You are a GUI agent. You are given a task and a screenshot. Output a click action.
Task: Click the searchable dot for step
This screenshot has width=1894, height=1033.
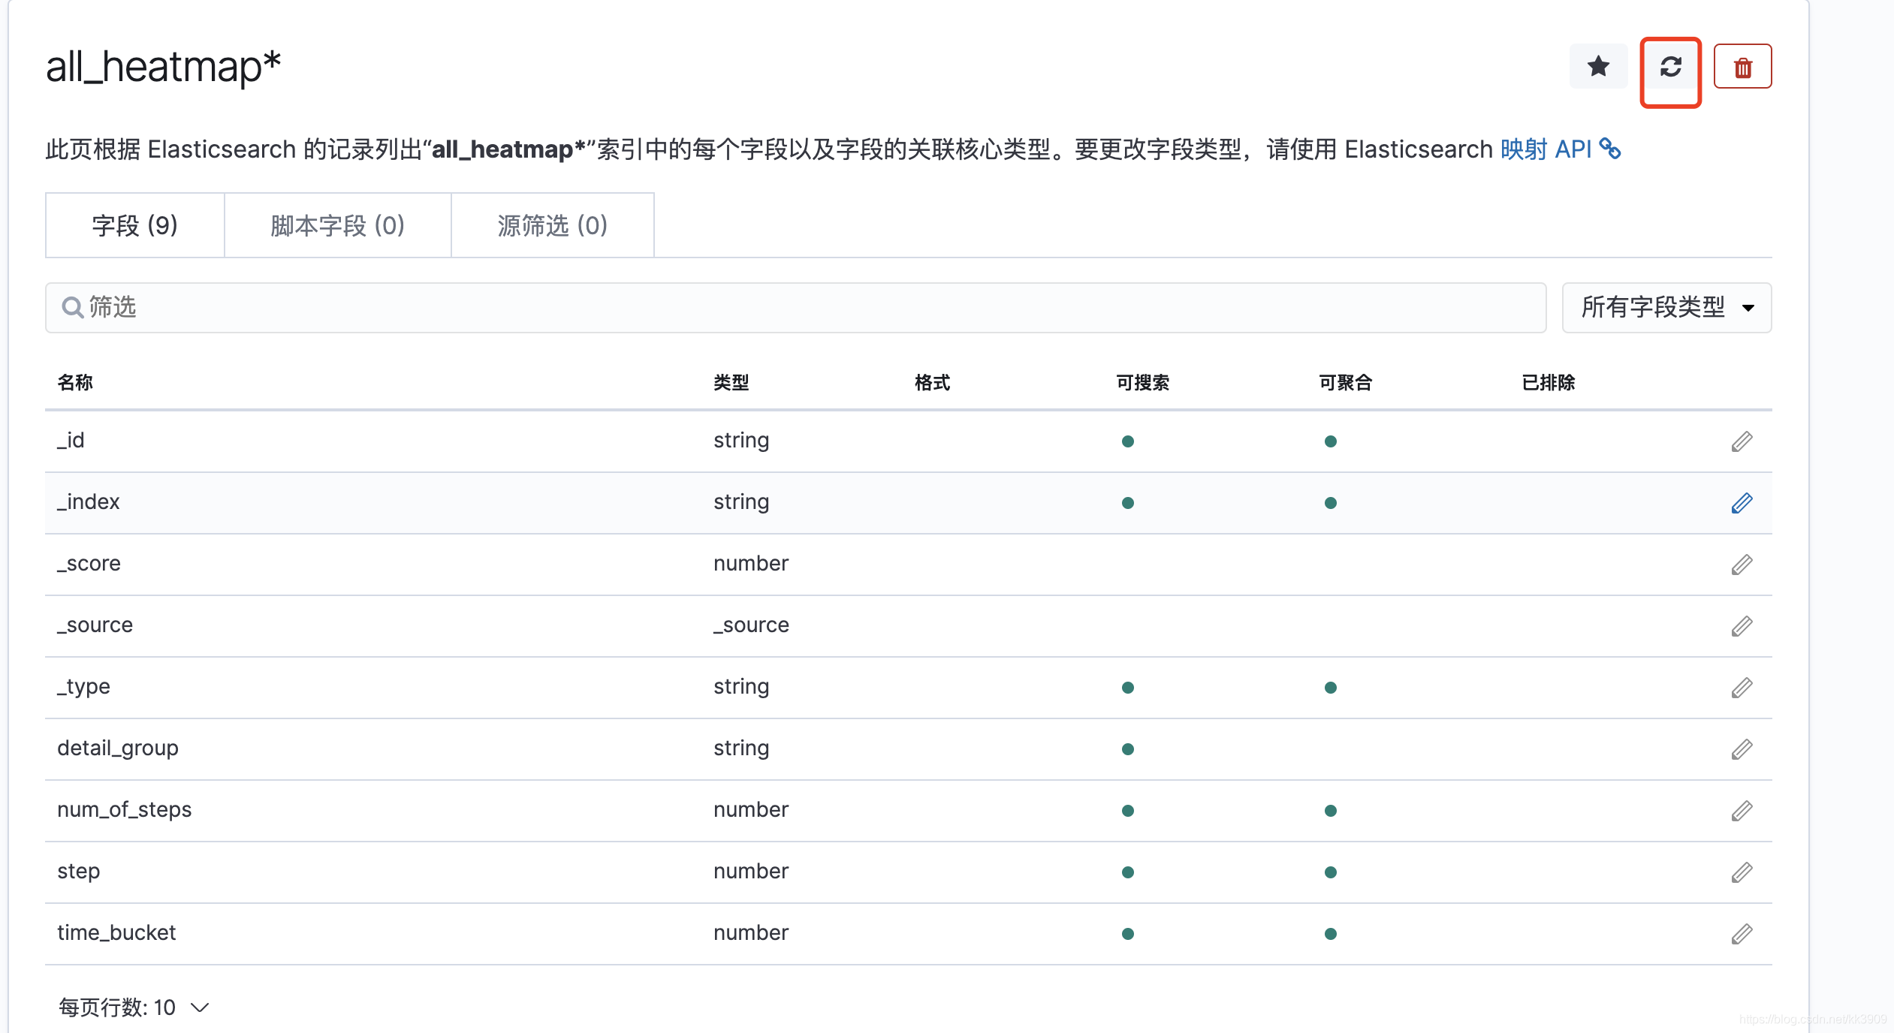coord(1127,872)
